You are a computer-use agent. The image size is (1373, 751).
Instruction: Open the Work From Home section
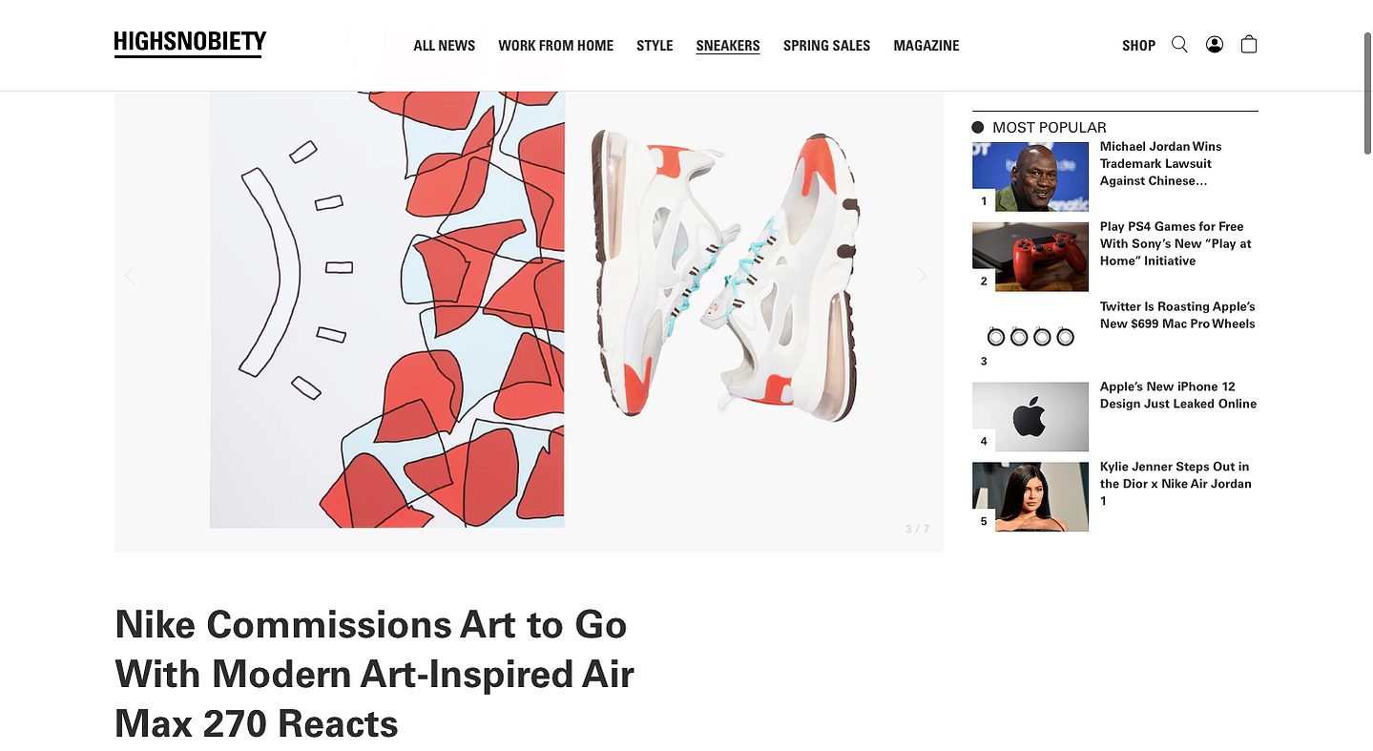[x=555, y=46]
